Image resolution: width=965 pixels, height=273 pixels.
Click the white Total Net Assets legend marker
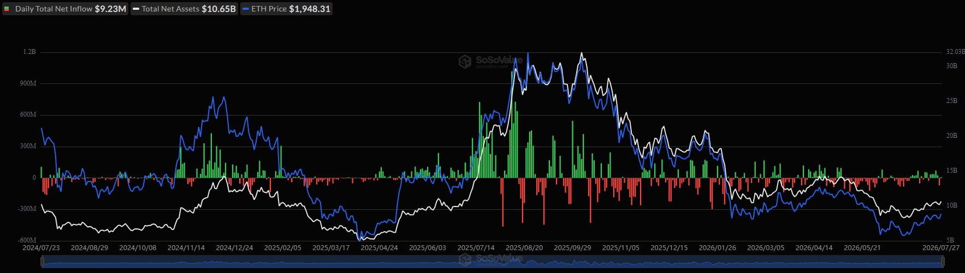(x=136, y=9)
